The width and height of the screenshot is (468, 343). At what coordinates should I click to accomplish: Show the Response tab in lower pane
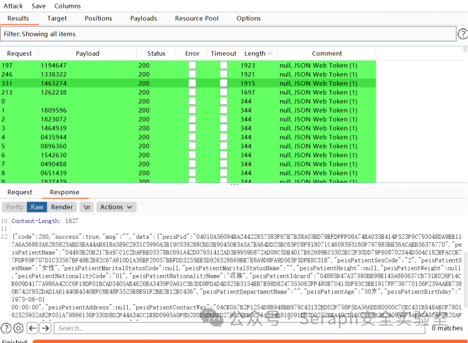64,192
